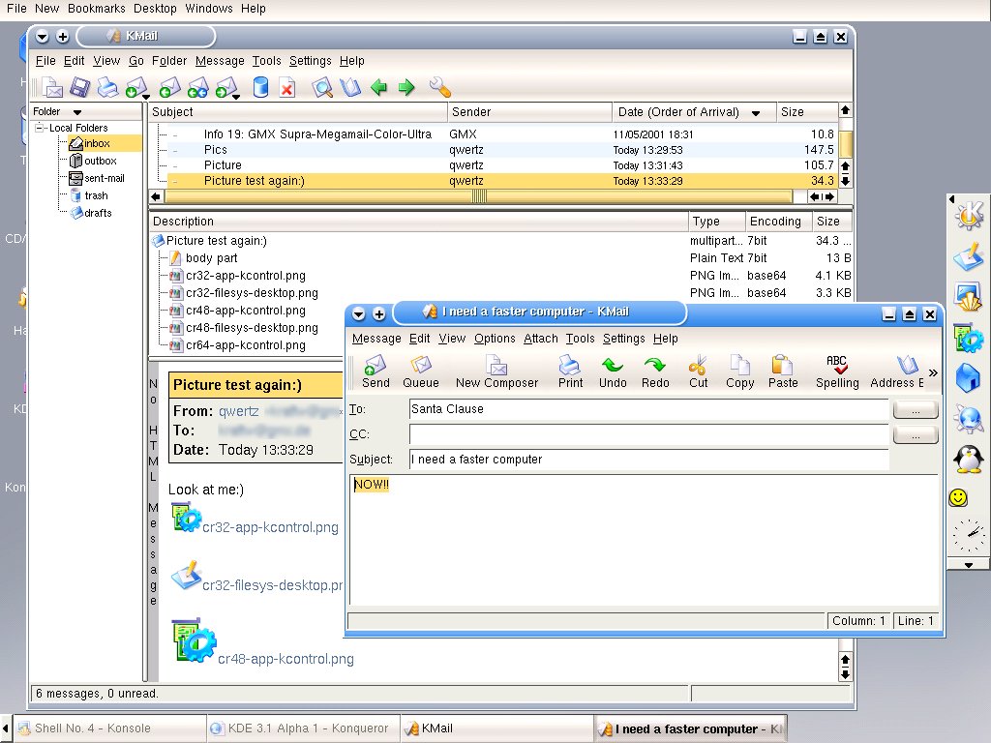The height and width of the screenshot is (743, 991).
Task: Open the Folder menu in KMail
Action: [169, 61]
